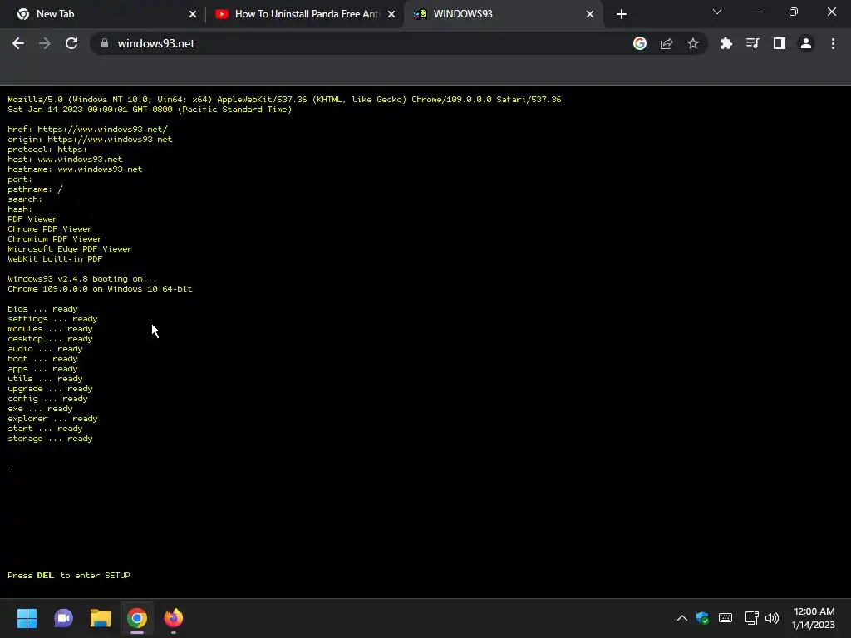
Task: Open the Chat app on taskbar
Action: (63, 618)
